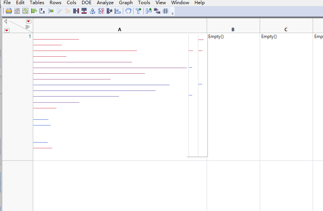Open the Analyze menu

(x=105, y=3)
